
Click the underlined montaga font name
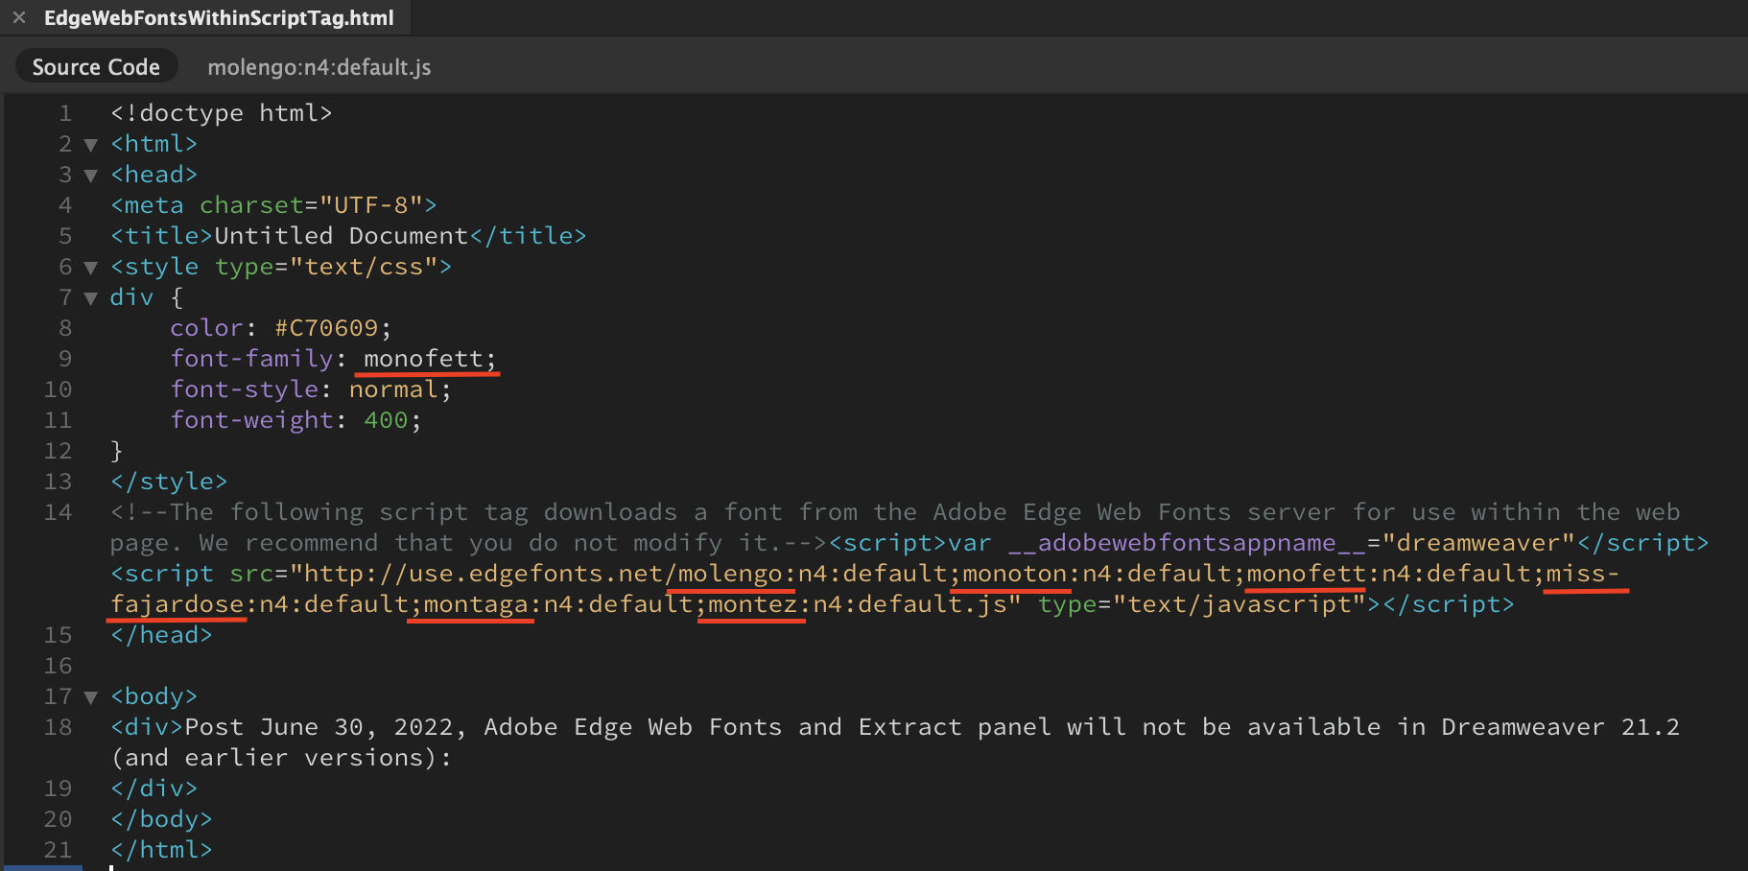tap(476, 604)
